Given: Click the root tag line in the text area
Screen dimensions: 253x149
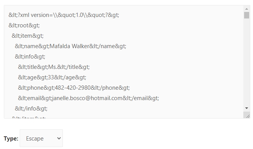Looking at the screenshot, I should click(24, 25).
